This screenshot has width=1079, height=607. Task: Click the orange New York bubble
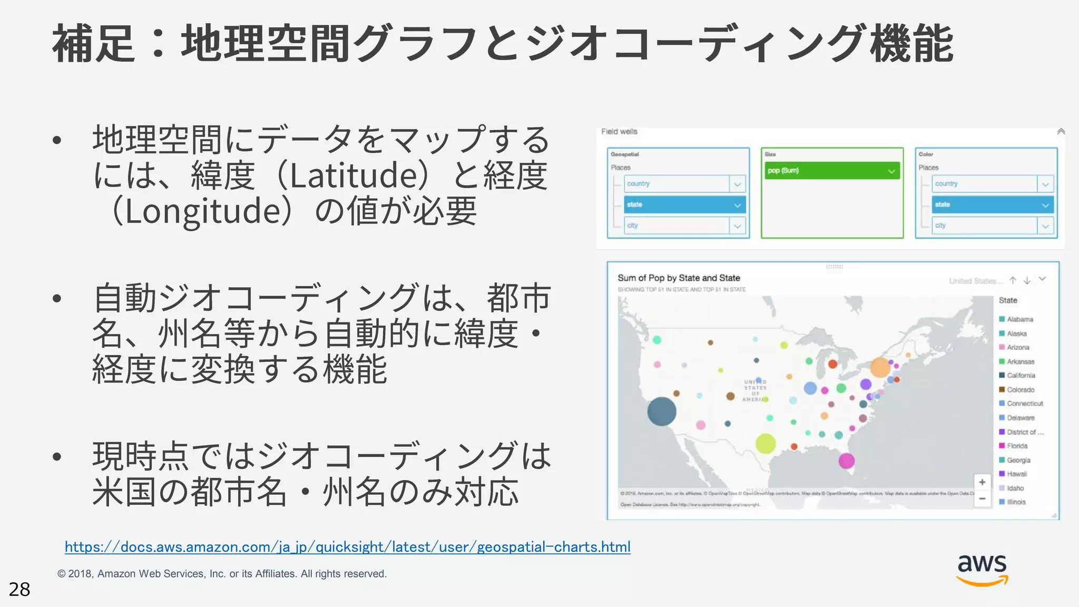(x=880, y=367)
